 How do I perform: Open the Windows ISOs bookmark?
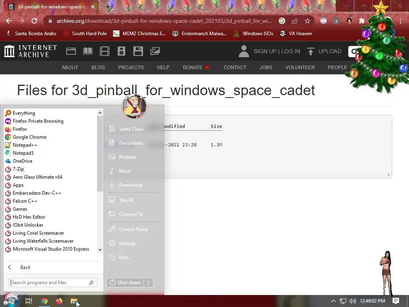pyautogui.click(x=254, y=34)
